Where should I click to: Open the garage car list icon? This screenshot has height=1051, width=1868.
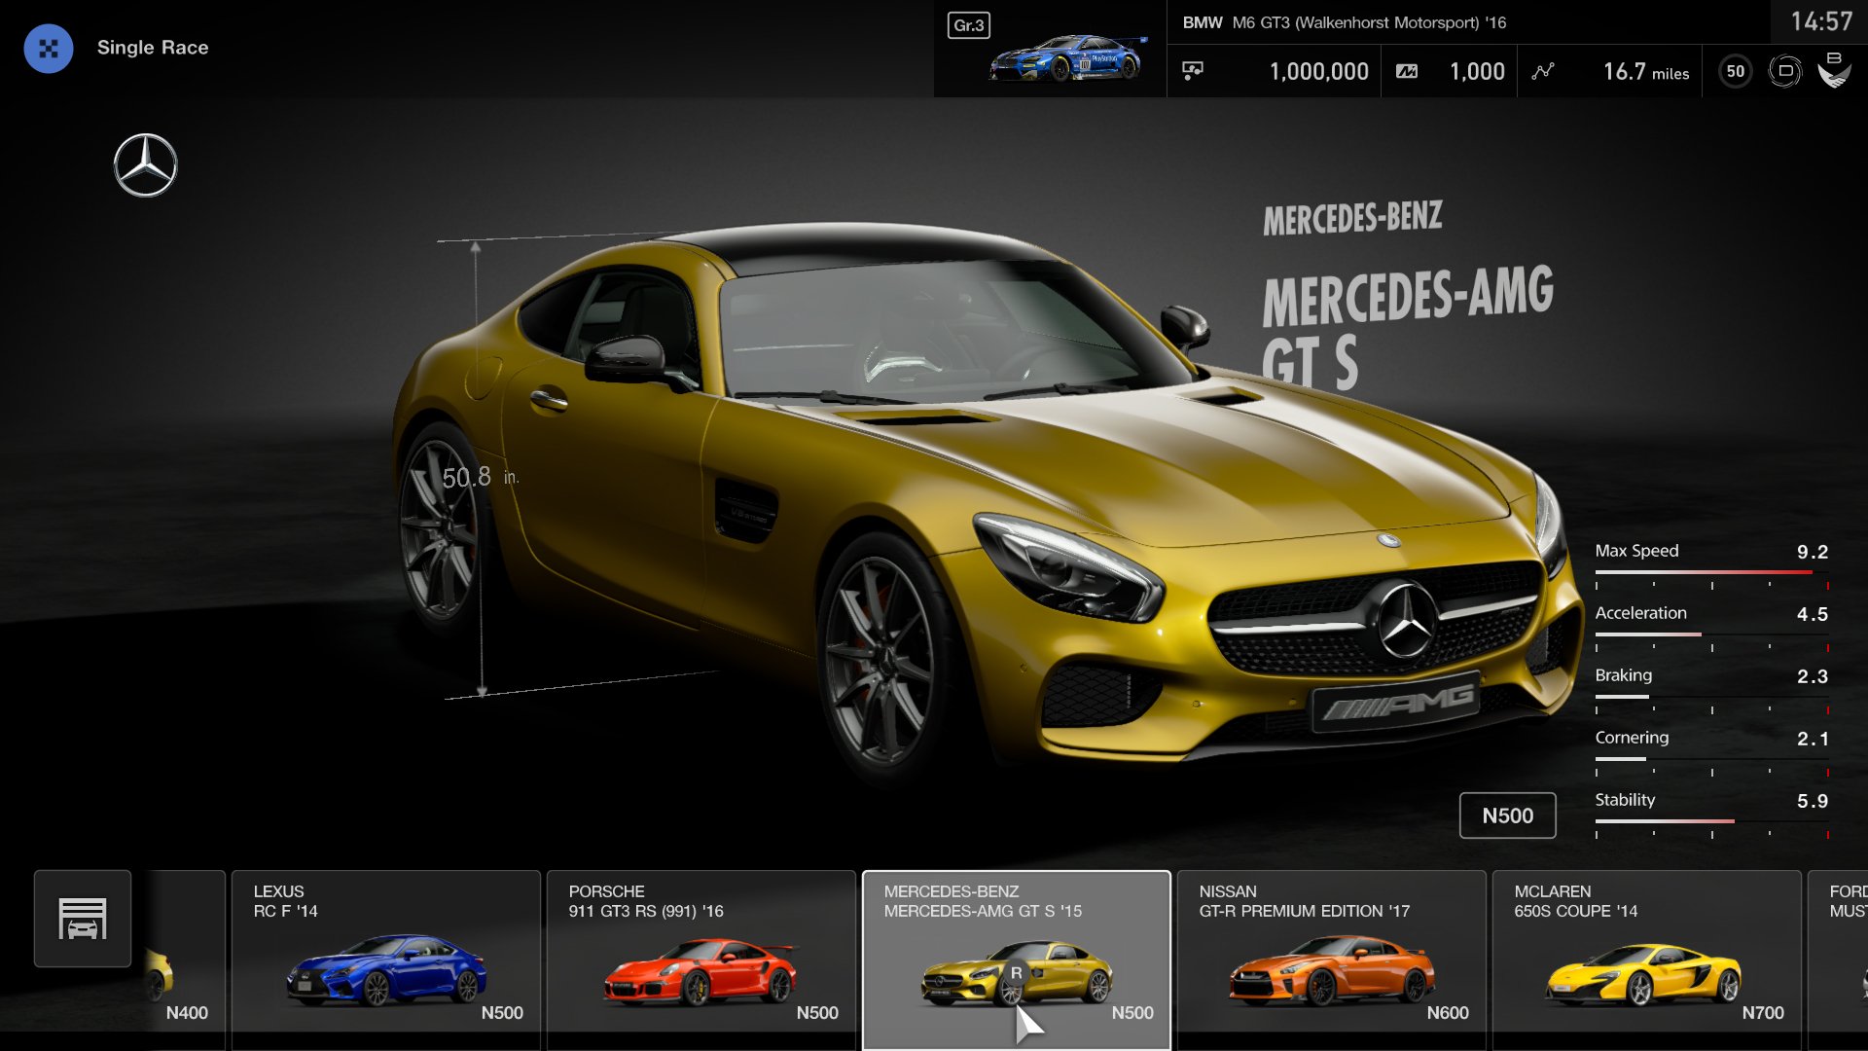[82, 918]
